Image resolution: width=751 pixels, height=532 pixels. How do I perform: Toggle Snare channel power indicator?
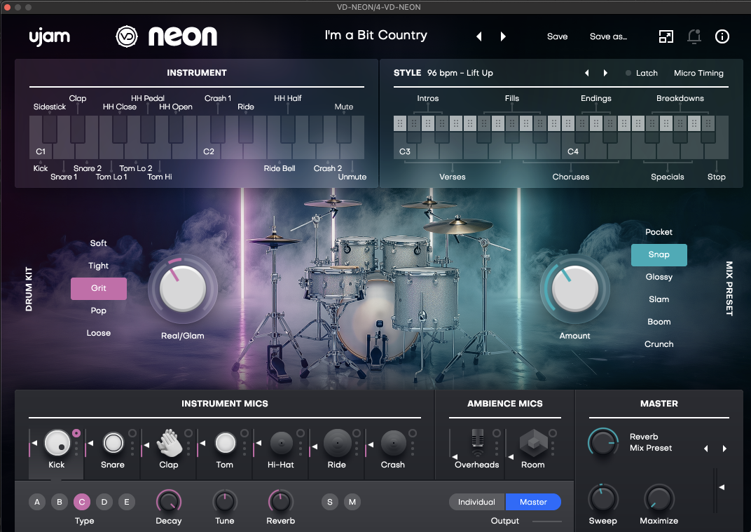click(132, 432)
